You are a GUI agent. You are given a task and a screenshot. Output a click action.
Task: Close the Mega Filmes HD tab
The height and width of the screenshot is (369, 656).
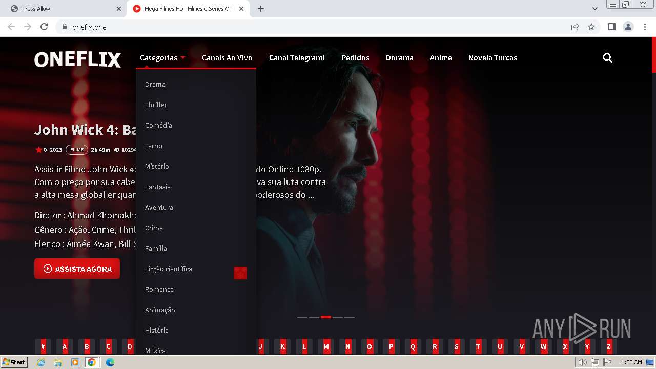pos(241,9)
